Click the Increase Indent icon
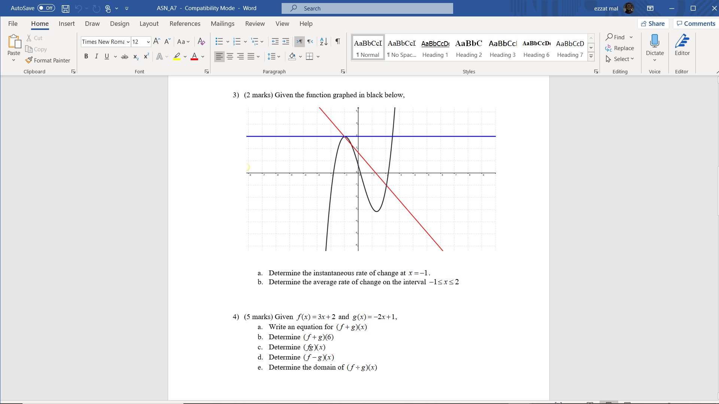This screenshot has height=404, width=719. (286, 42)
